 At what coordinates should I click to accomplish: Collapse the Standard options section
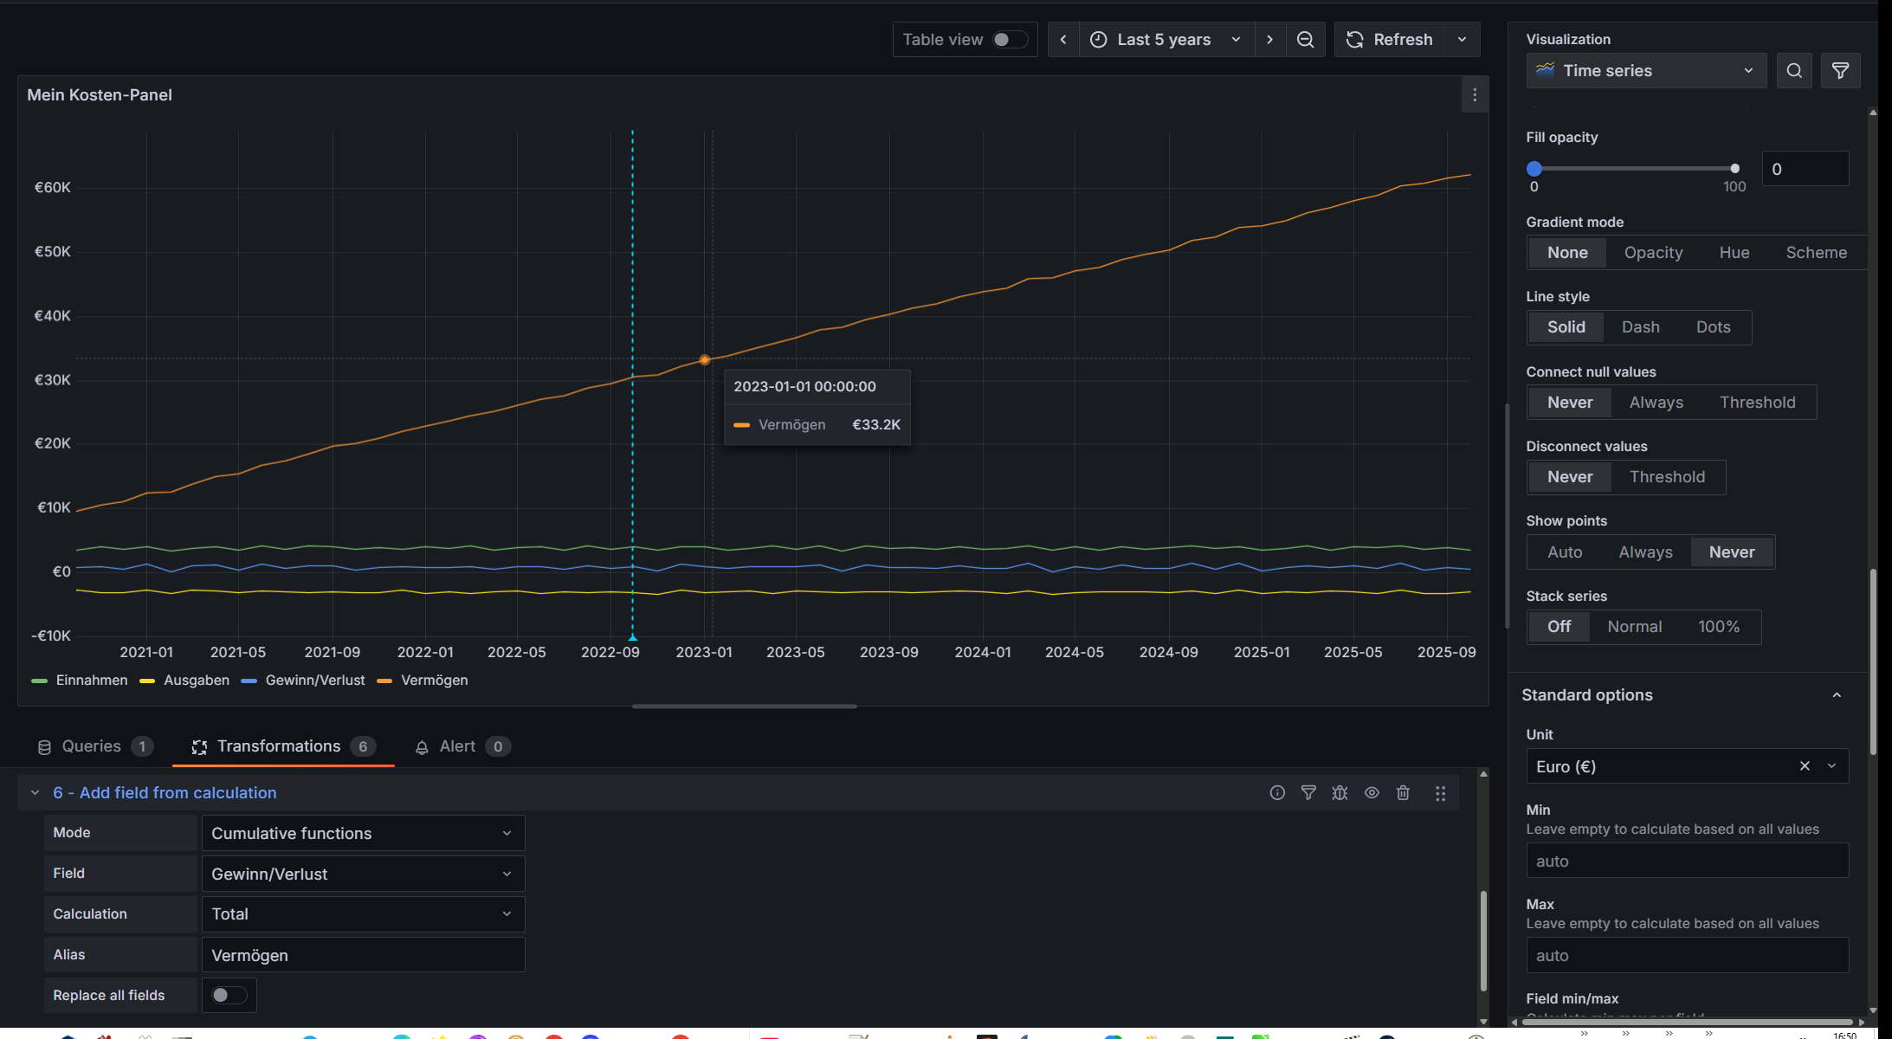[1837, 695]
